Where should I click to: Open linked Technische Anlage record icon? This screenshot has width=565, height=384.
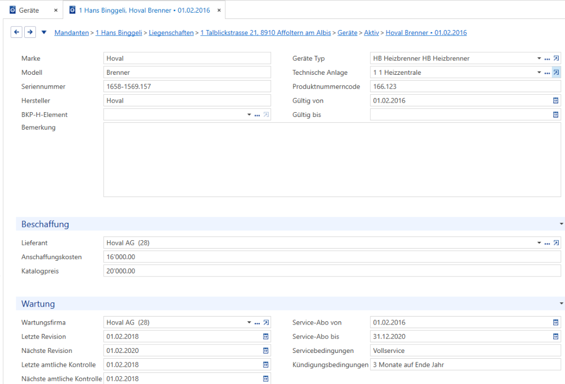coord(556,72)
